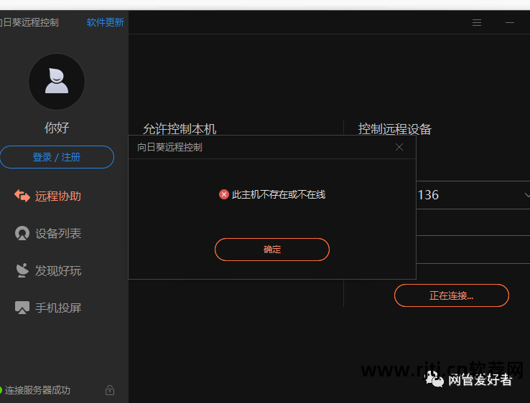530x403 pixels.
Task: Click the 手机投屏 screen icon
Action: [22, 308]
